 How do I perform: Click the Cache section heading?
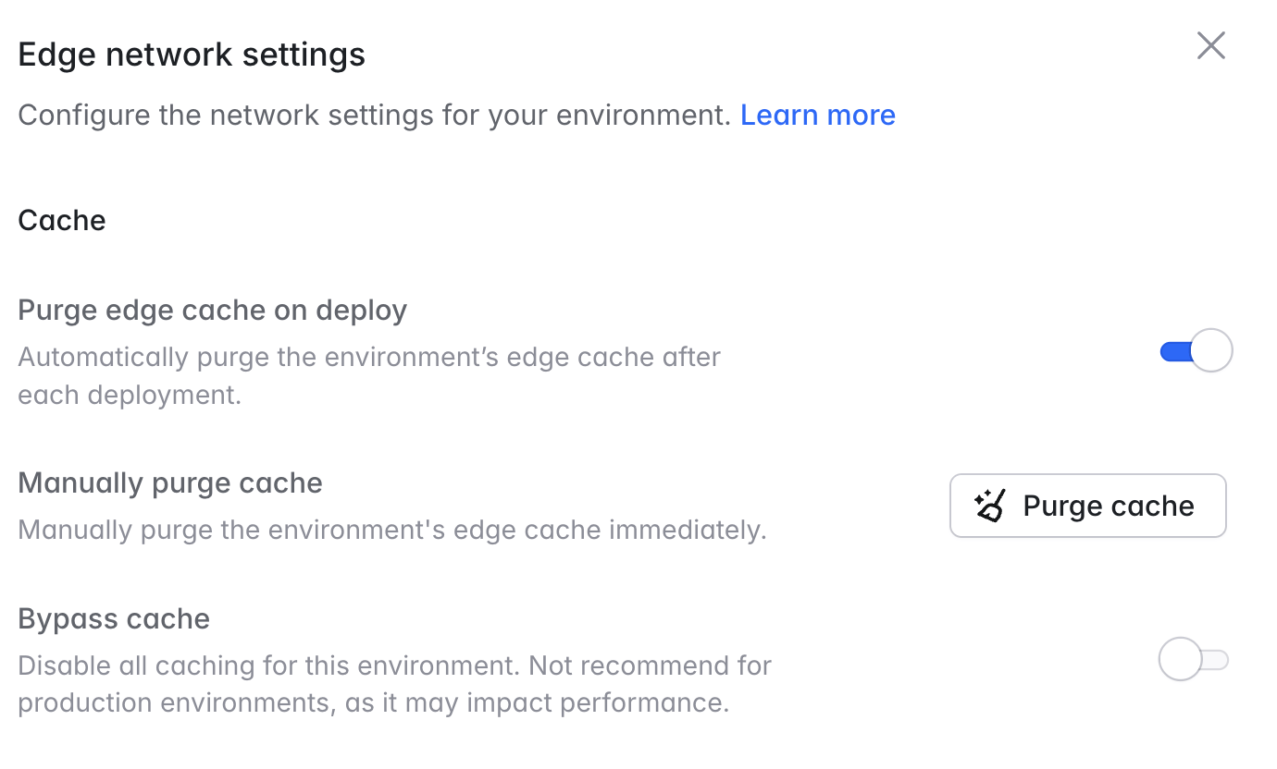coord(62,220)
